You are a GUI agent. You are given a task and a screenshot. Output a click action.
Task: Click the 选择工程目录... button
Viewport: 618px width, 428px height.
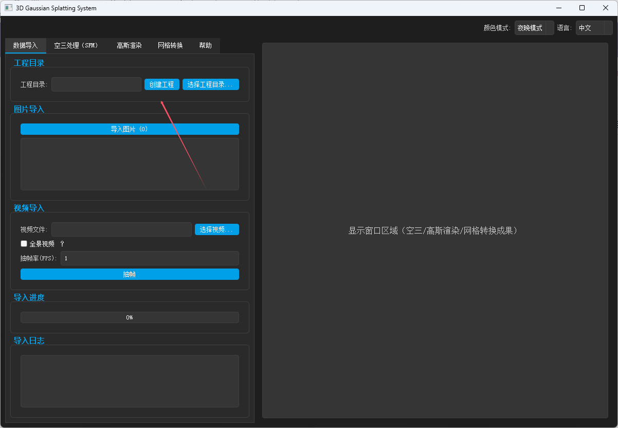(x=211, y=84)
